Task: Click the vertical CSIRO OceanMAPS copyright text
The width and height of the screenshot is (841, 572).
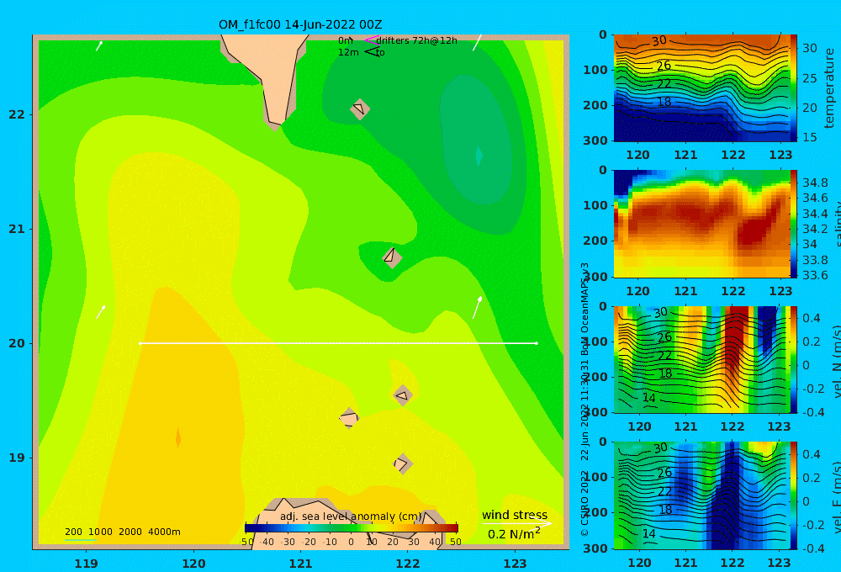Action: 584,400
